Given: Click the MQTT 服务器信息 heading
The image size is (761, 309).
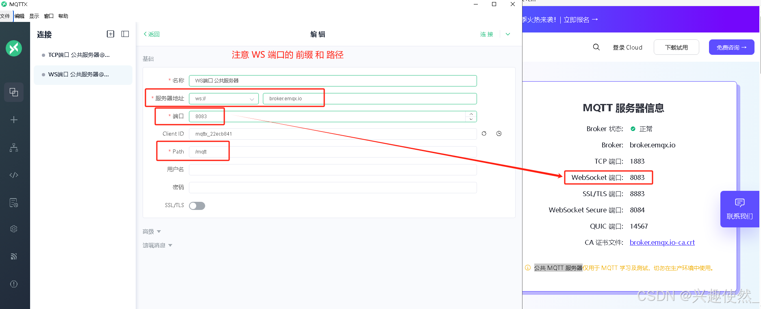Looking at the screenshot, I should pyautogui.click(x=623, y=108).
